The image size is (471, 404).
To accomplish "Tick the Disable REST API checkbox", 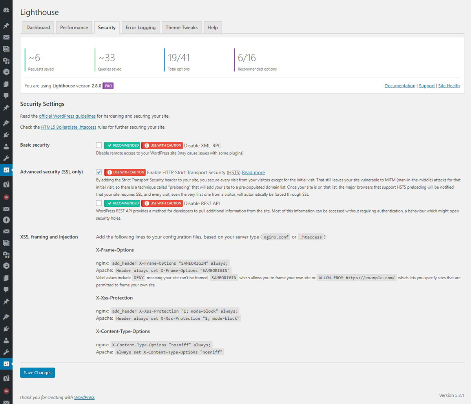I will (x=99, y=203).
